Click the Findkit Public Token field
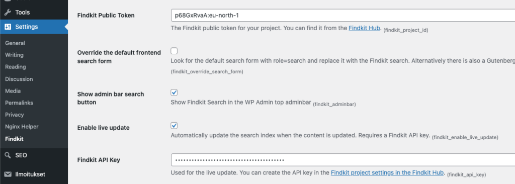The height and width of the screenshot is (184, 515). click(x=343, y=15)
